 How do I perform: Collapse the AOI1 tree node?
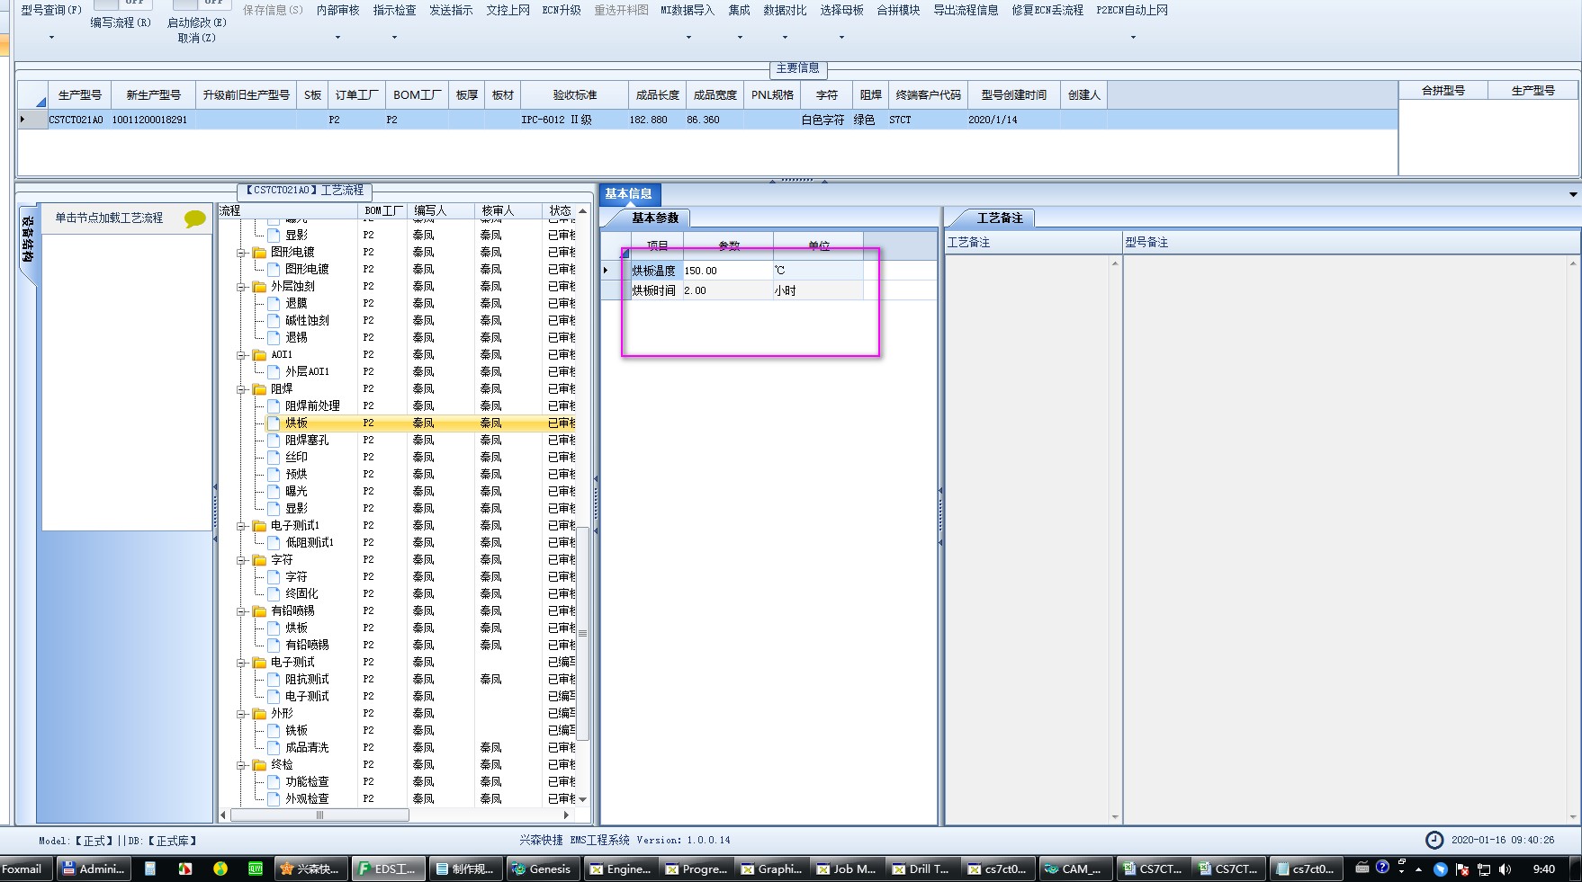(241, 355)
